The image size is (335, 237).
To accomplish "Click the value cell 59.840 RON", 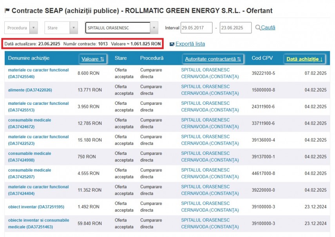I will (90, 224).
